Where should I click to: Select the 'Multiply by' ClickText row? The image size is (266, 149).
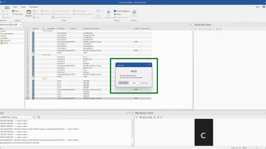click(88, 59)
